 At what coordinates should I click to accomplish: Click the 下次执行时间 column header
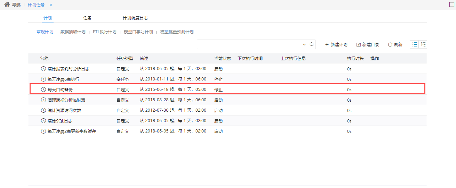(x=250, y=58)
